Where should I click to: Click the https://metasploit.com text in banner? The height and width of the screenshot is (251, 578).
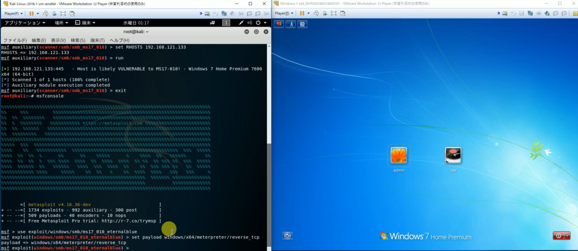(112, 123)
